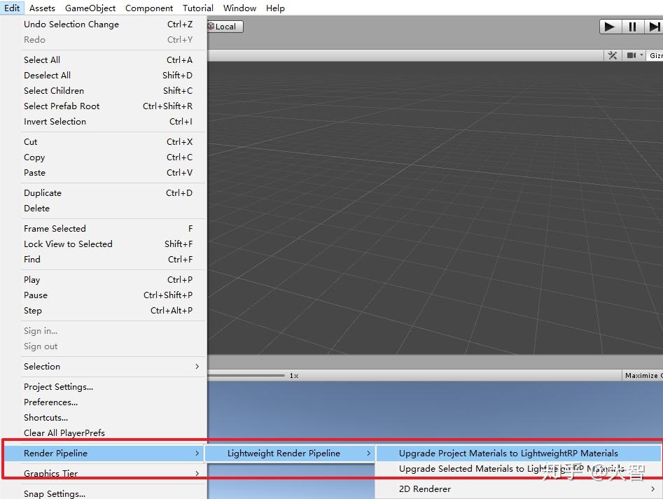Open the Assets menu
Viewport: 663px width, 499px height.
pos(42,8)
